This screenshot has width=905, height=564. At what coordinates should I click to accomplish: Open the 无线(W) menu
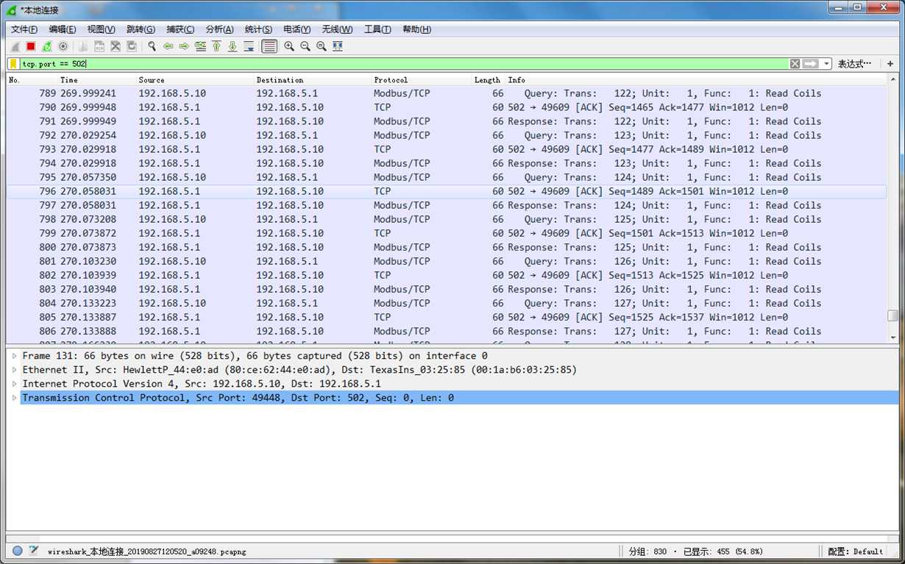click(337, 29)
